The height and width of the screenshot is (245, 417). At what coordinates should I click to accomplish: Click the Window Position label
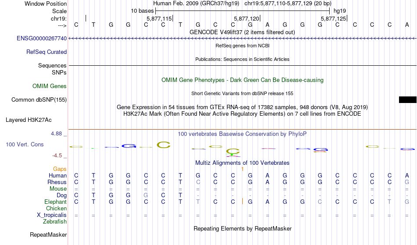coord(46,4)
